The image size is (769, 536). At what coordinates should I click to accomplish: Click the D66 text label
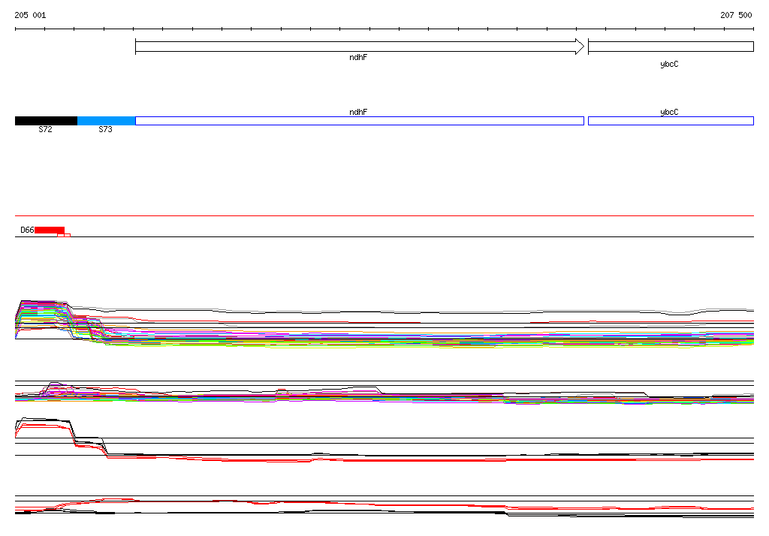[27, 230]
